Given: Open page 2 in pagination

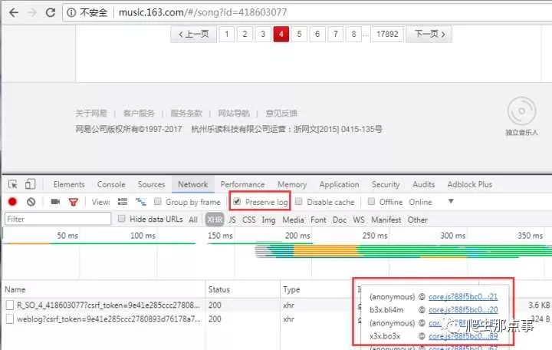Looking at the screenshot, I should click(x=245, y=35).
